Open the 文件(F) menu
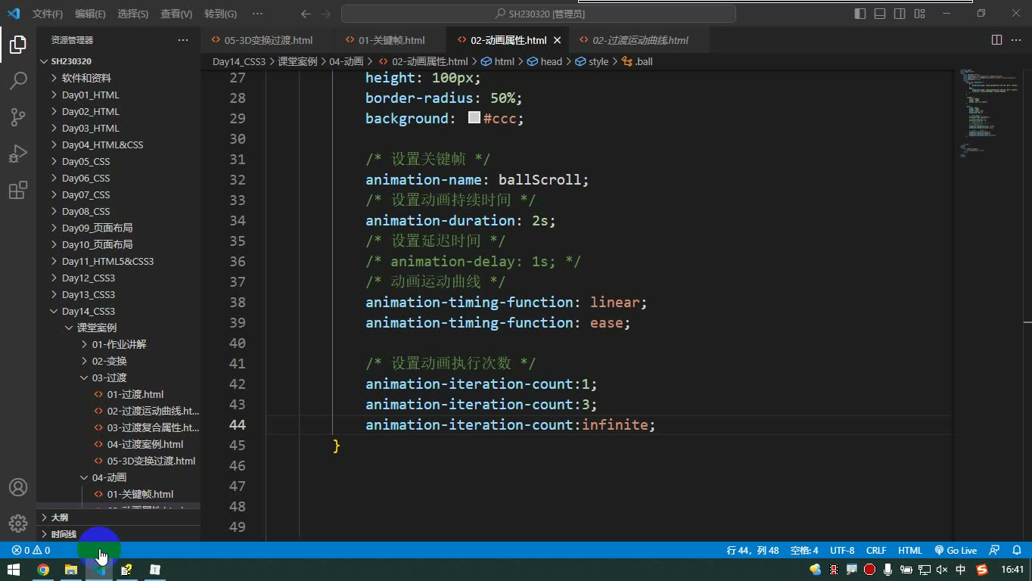Viewport: 1032px width, 581px height. click(x=48, y=14)
